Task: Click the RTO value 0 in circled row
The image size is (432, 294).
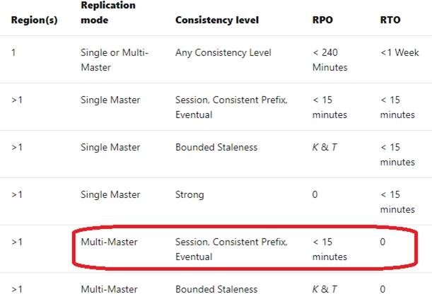Action: pyautogui.click(x=383, y=242)
